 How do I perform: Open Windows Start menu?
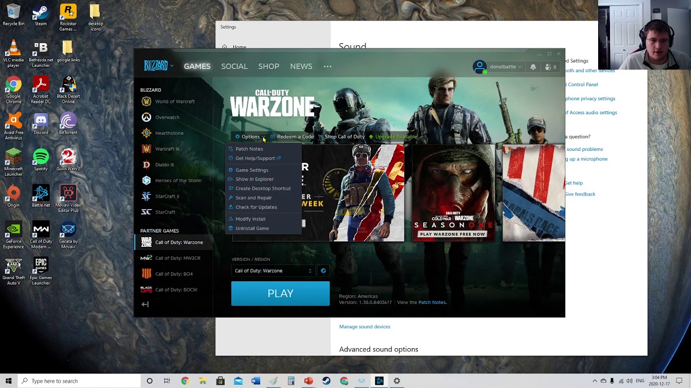[8, 381]
